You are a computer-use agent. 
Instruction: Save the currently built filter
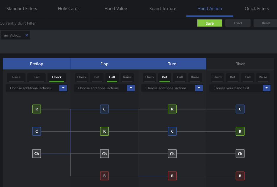click(x=210, y=23)
